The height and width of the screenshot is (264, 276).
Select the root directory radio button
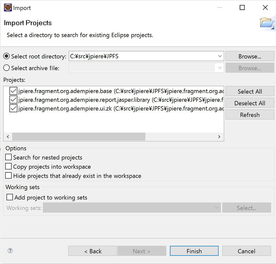click(x=6, y=56)
